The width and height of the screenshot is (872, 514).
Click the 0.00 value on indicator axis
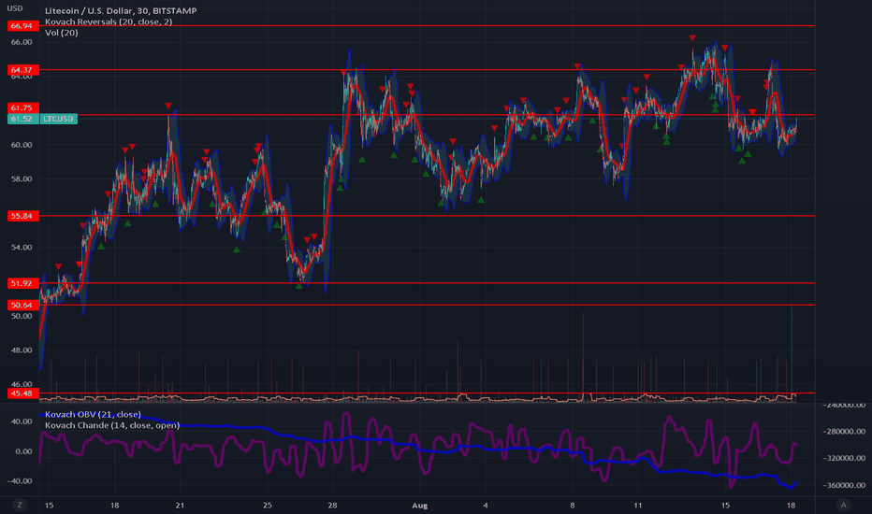click(x=24, y=451)
